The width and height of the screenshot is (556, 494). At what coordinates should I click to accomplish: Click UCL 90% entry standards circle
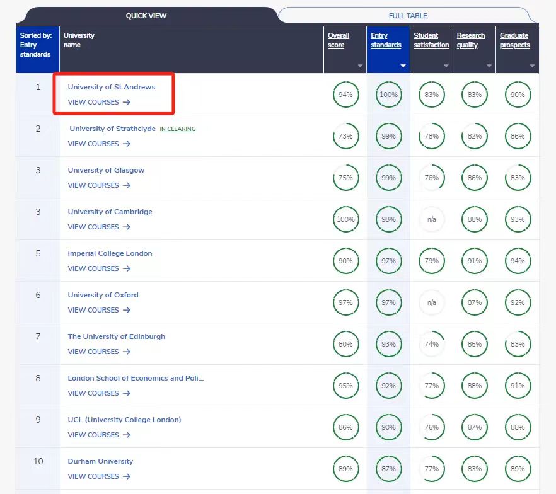[388, 427]
